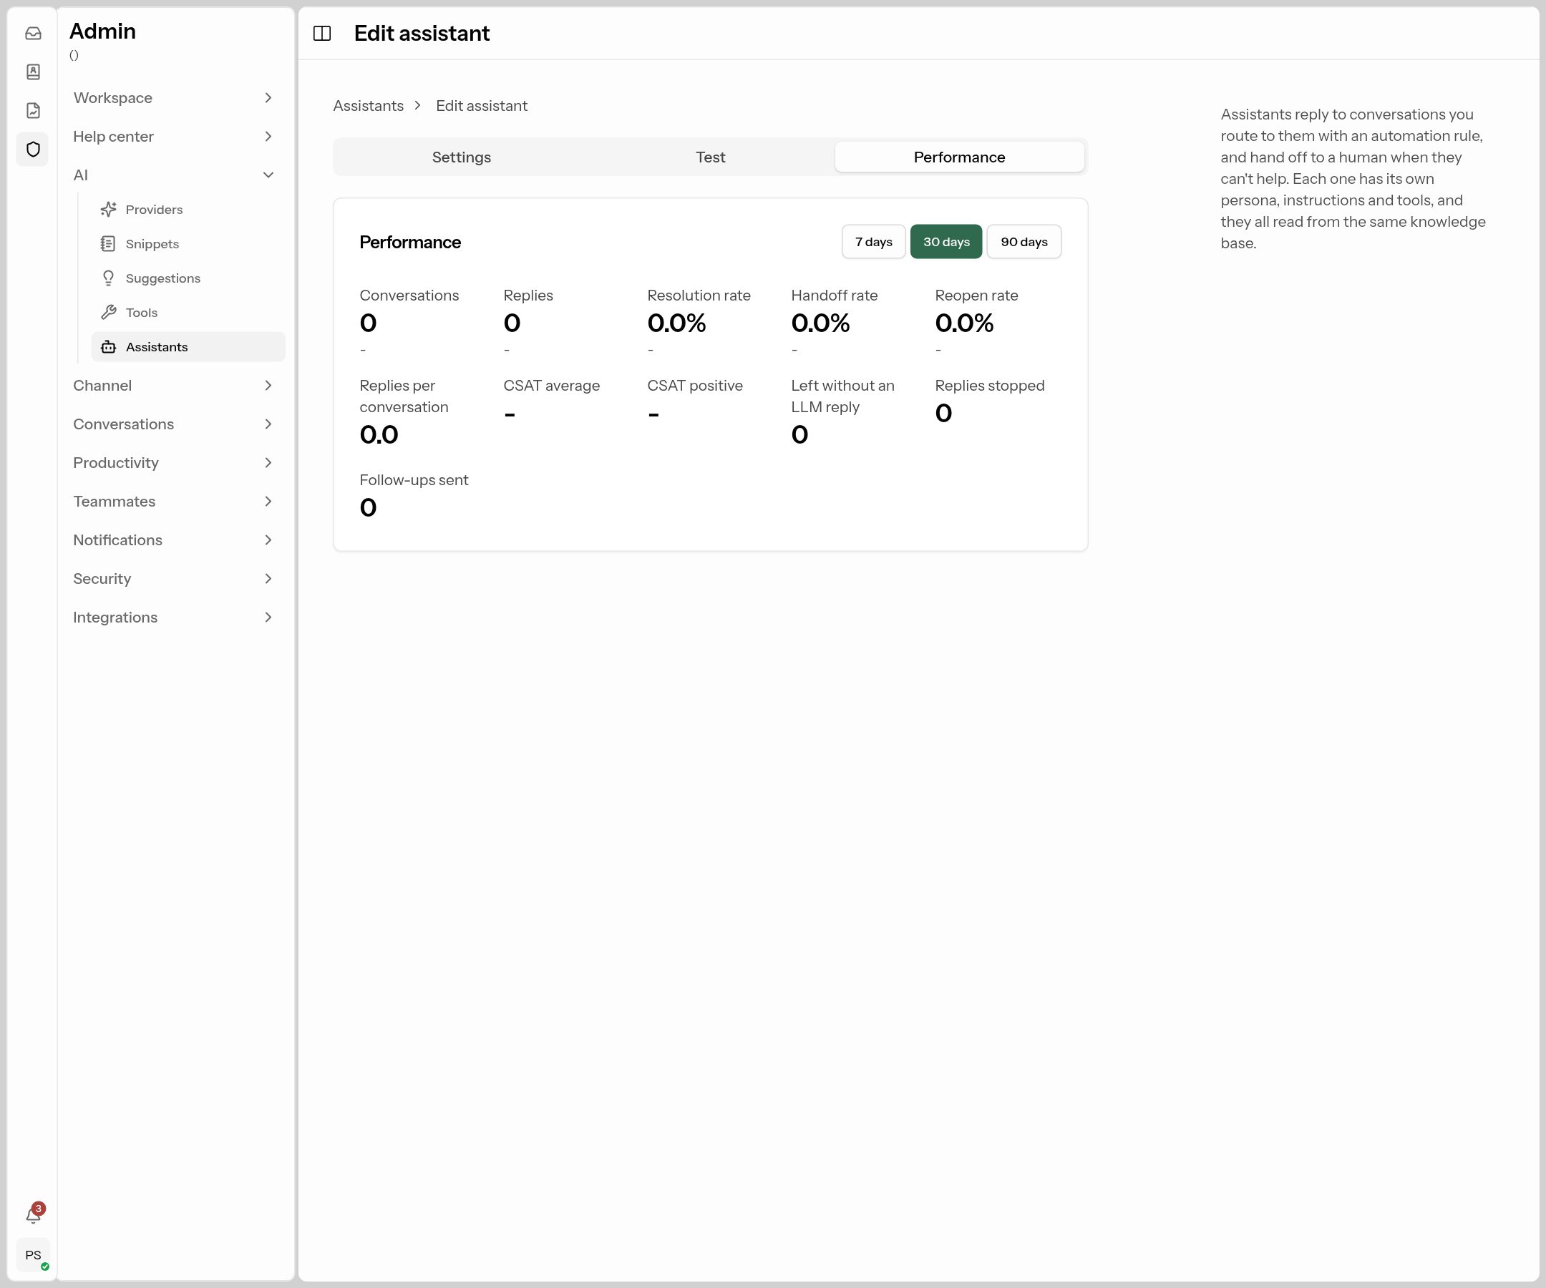This screenshot has height=1288, width=1546.
Task: Collapse the AI section
Action: click(x=175, y=175)
